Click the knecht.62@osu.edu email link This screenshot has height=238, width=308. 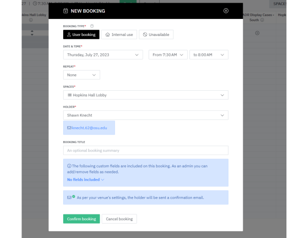(89, 128)
